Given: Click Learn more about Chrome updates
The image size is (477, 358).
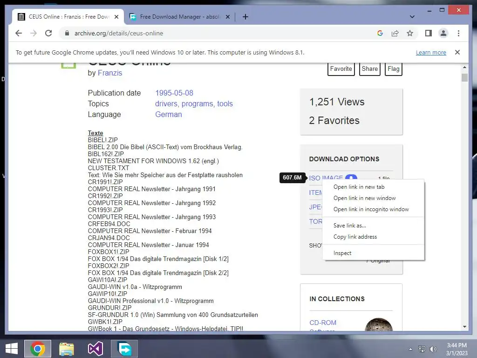Looking at the screenshot, I should [x=431, y=52].
